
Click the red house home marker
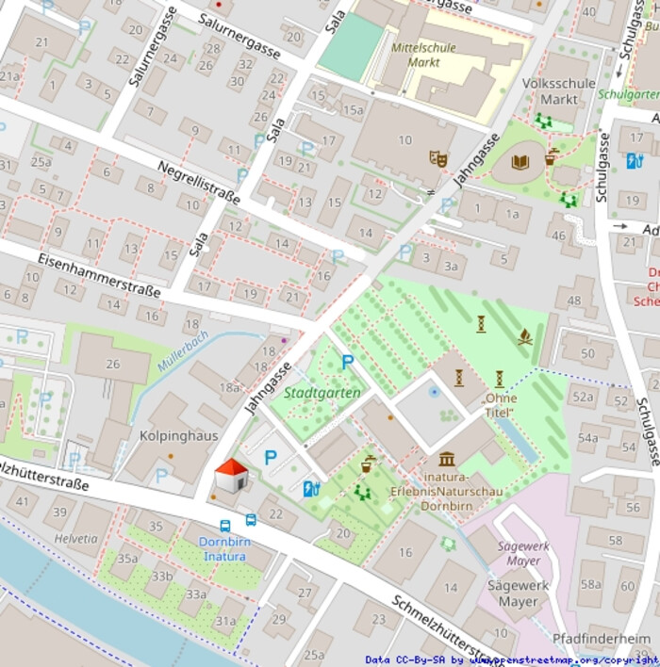click(231, 476)
